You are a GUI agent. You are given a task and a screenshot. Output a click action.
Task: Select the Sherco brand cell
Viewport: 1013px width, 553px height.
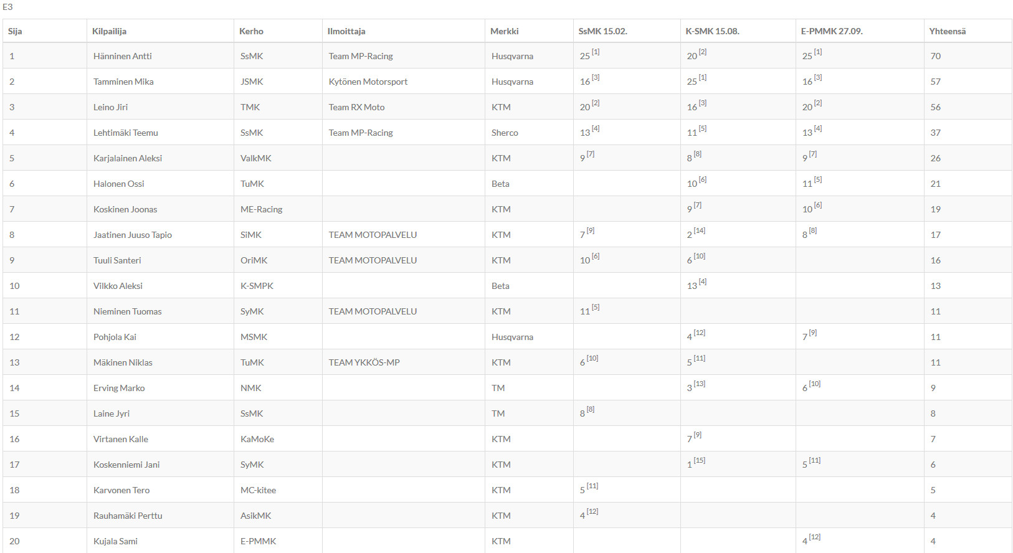pyautogui.click(x=505, y=133)
